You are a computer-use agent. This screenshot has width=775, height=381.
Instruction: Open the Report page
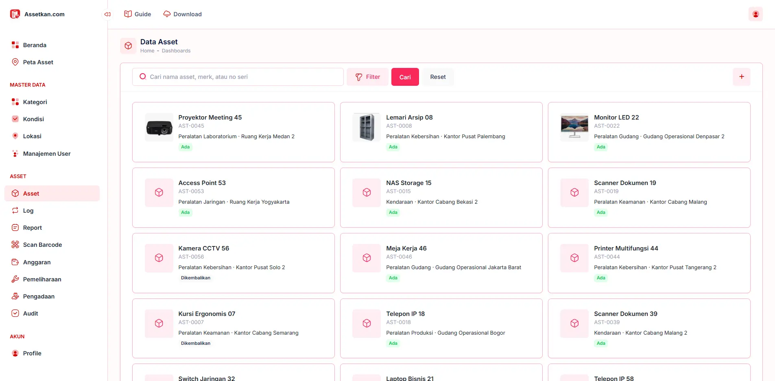[x=52, y=228]
